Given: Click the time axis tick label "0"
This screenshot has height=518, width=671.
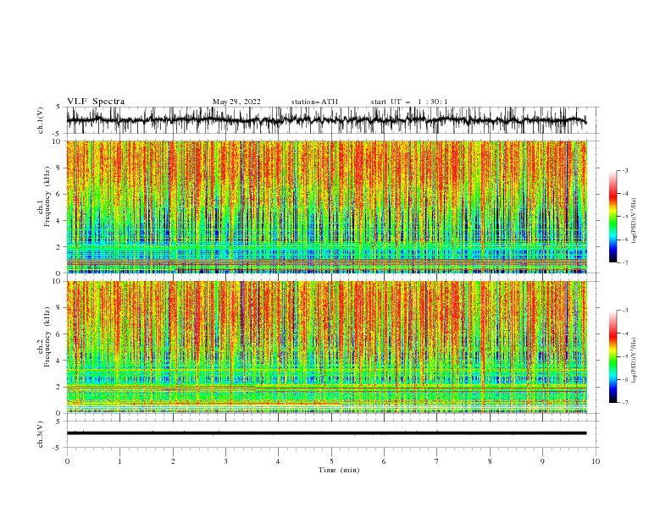Looking at the screenshot, I should tap(67, 461).
